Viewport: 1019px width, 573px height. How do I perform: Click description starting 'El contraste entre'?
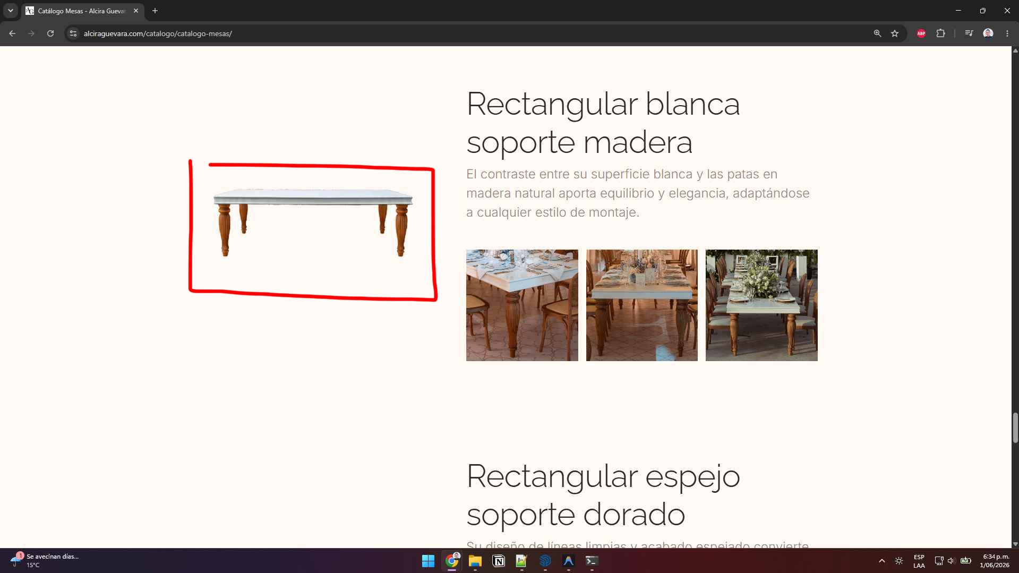point(638,193)
